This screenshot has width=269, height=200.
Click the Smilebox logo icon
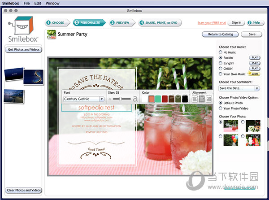click(22, 25)
